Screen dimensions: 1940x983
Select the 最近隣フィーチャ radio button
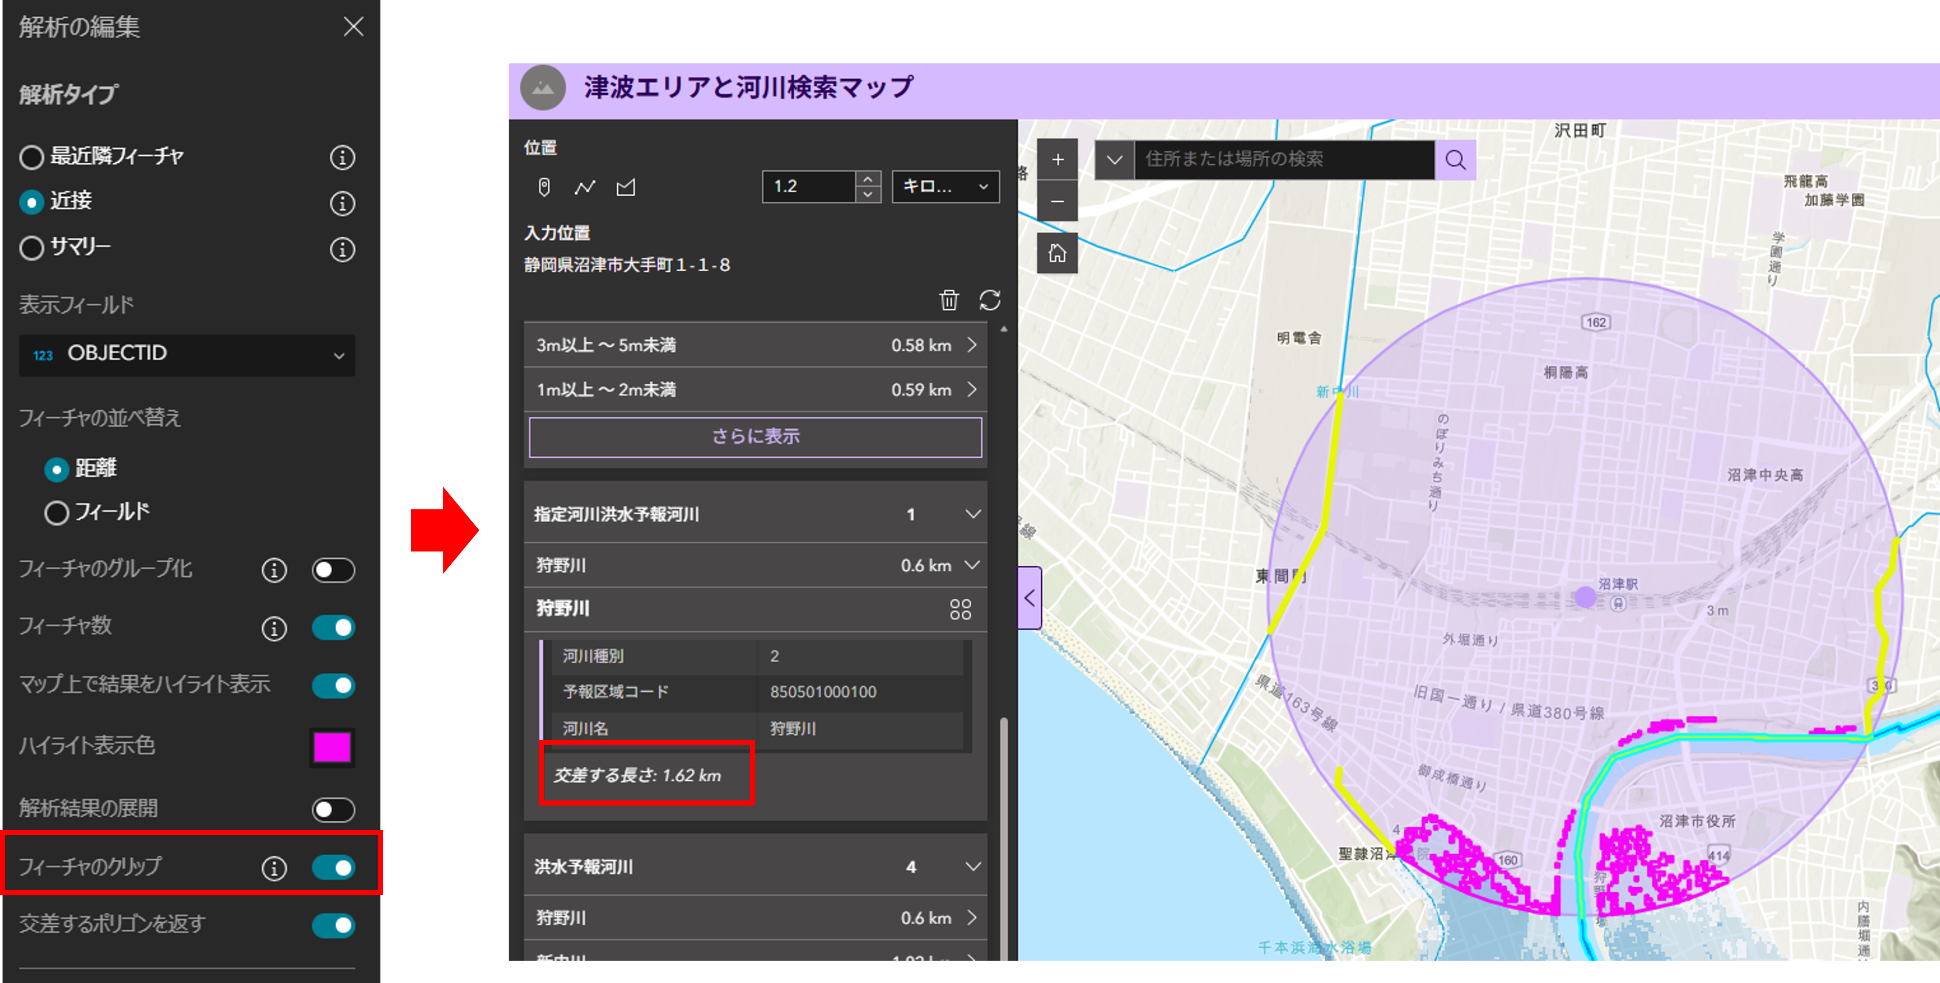coord(31,157)
